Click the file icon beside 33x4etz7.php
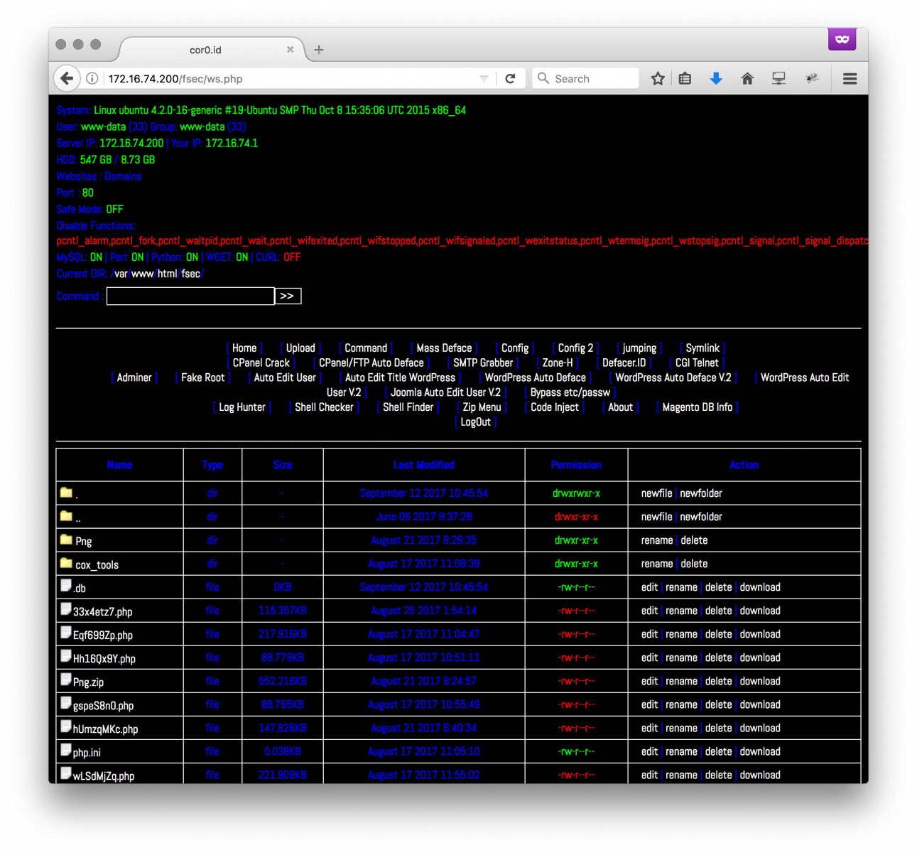This screenshot has height=853, width=917. (65, 609)
